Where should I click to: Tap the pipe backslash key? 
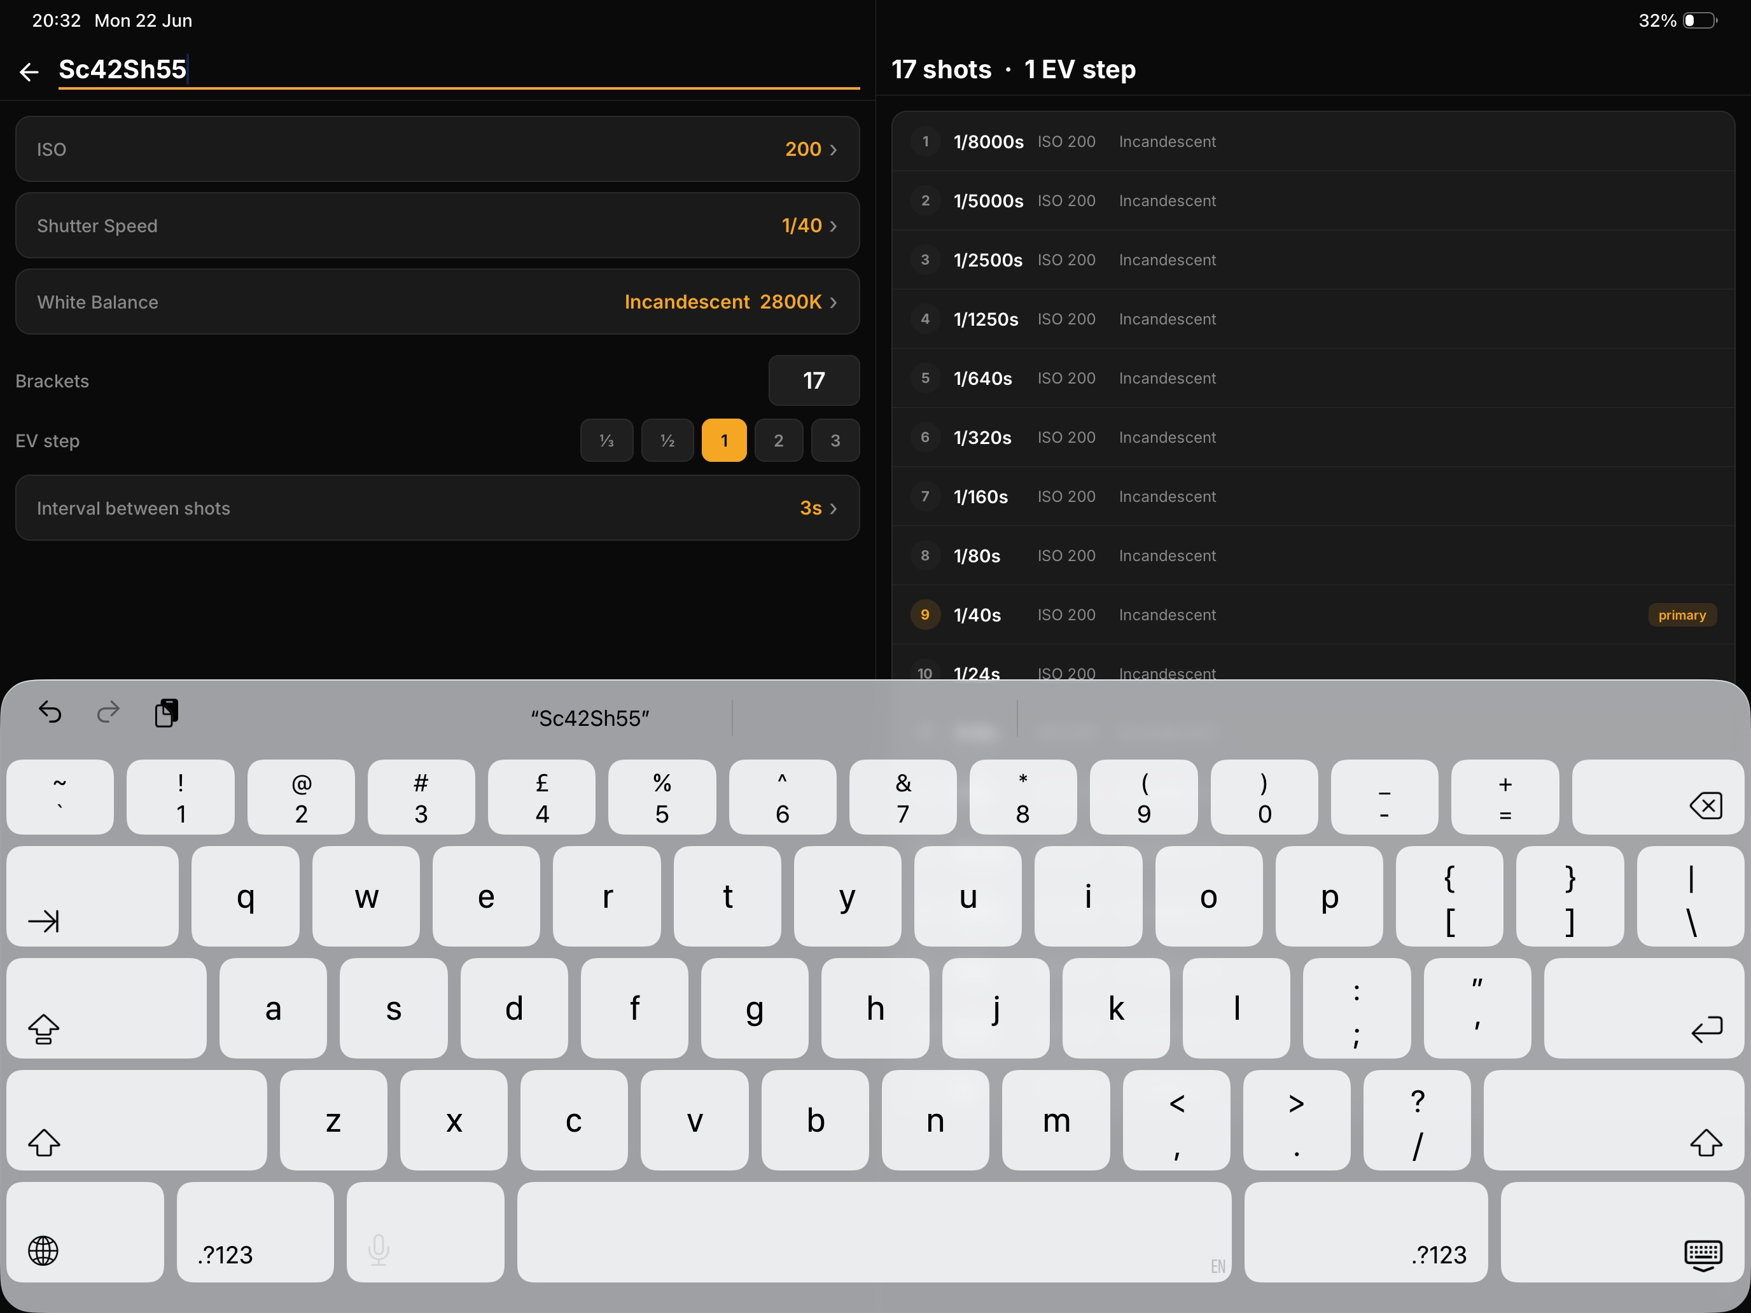(x=1691, y=896)
